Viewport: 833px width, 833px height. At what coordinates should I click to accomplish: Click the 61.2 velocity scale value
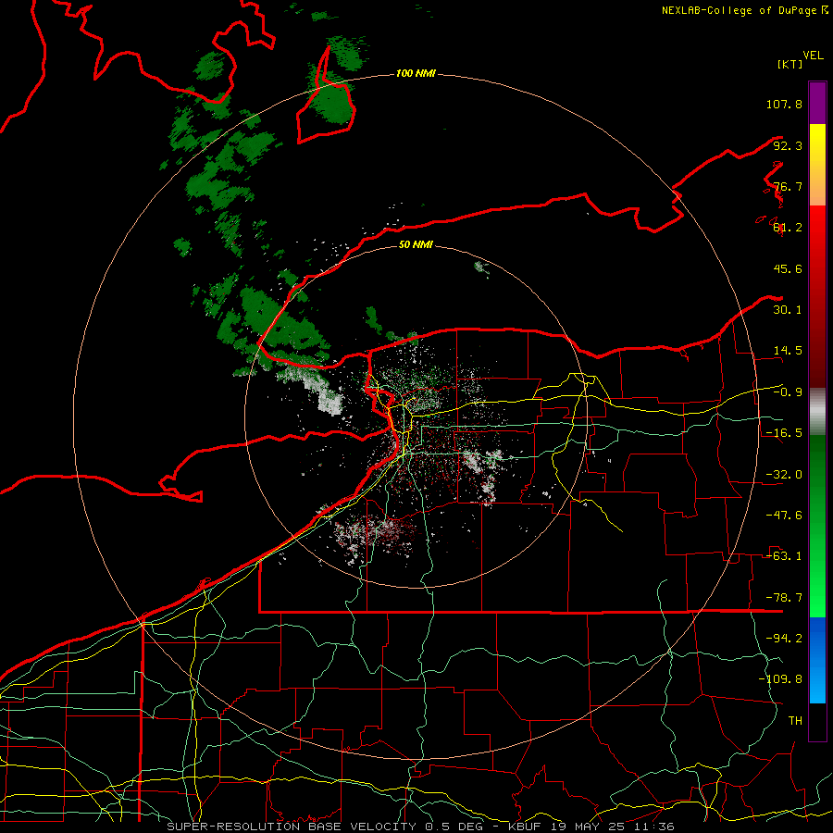(x=788, y=228)
